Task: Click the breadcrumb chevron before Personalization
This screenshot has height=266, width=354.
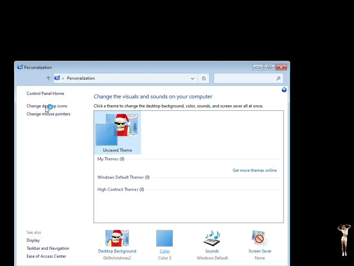Action: 63,78
